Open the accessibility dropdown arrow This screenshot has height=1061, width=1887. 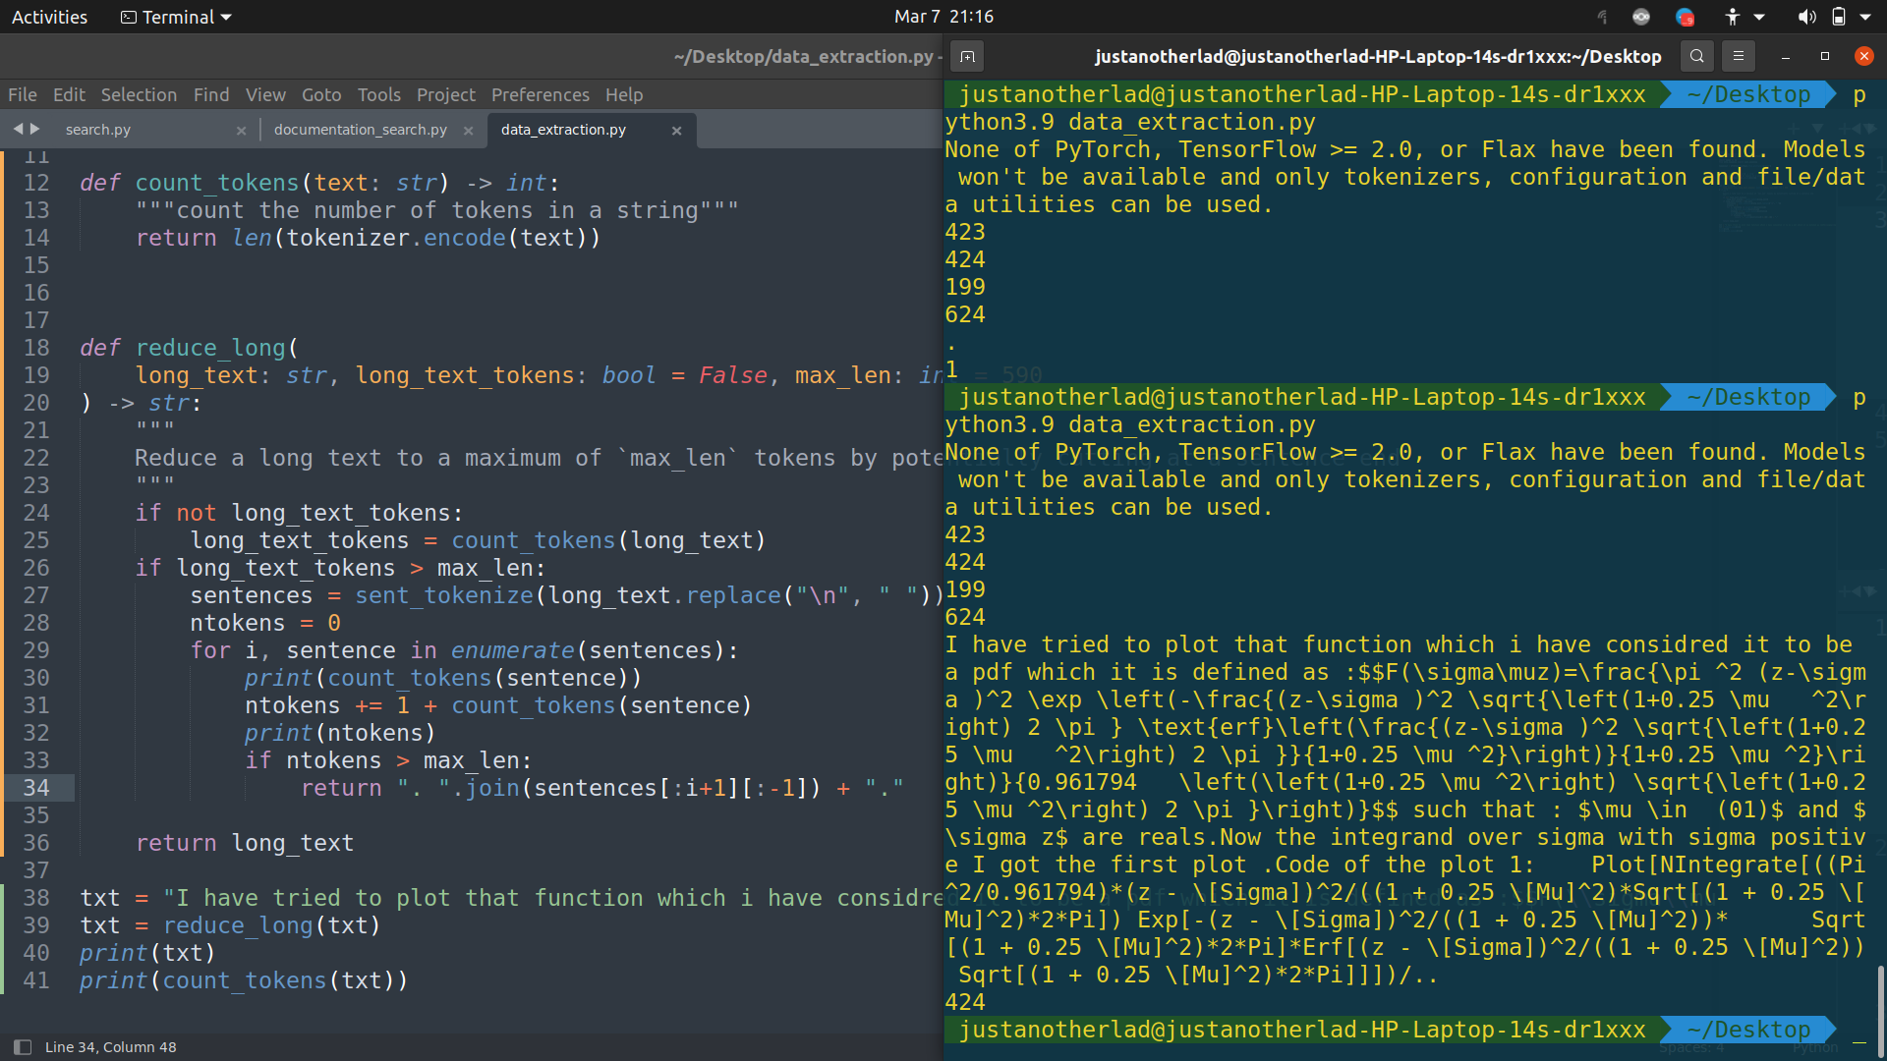[1759, 16]
